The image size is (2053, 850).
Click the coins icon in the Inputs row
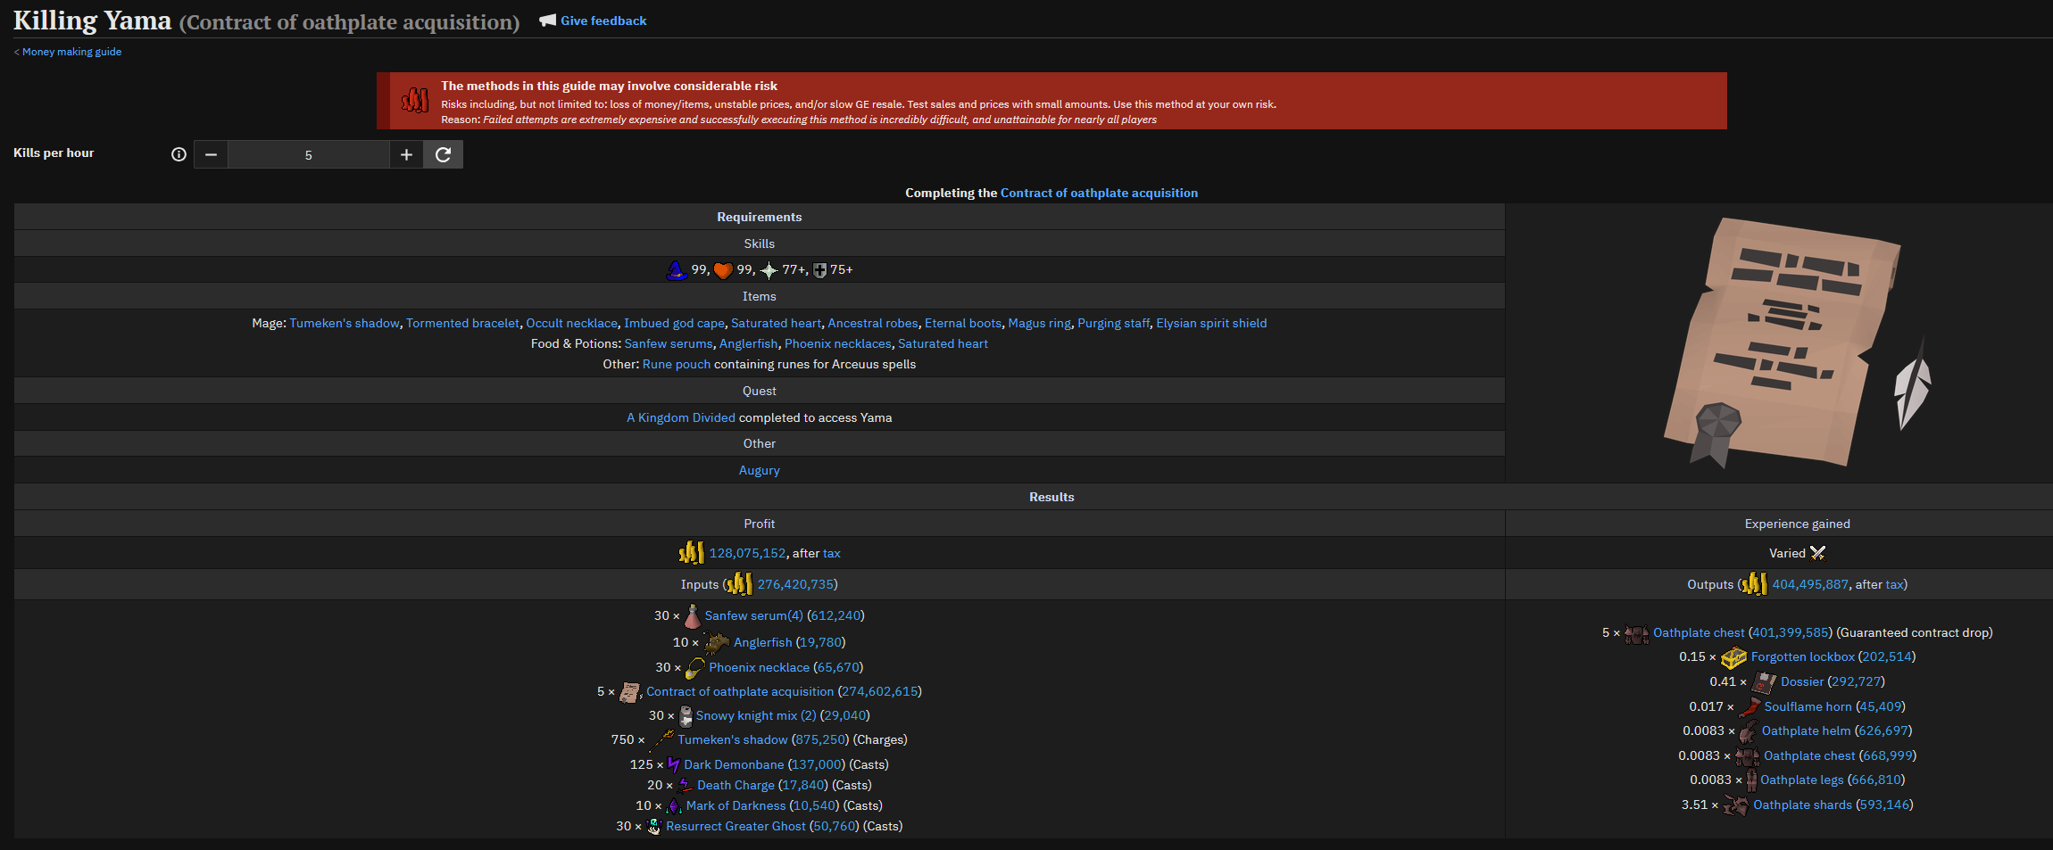tap(739, 584)
